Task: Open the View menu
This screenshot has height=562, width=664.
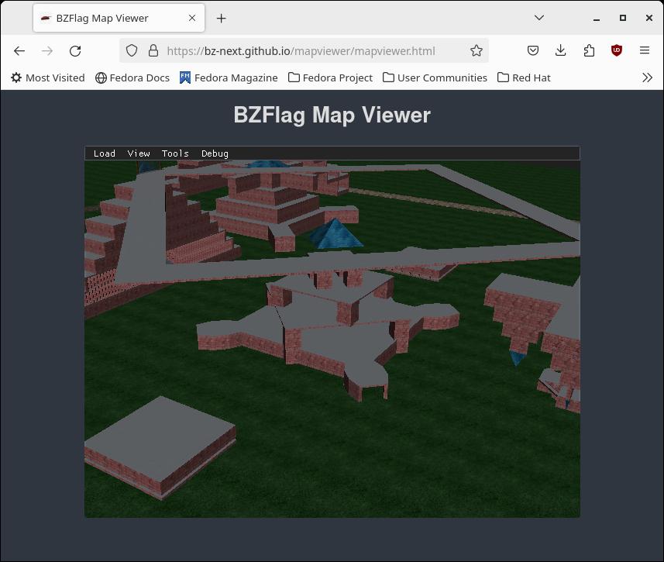Action: click(x=139, y=153)
